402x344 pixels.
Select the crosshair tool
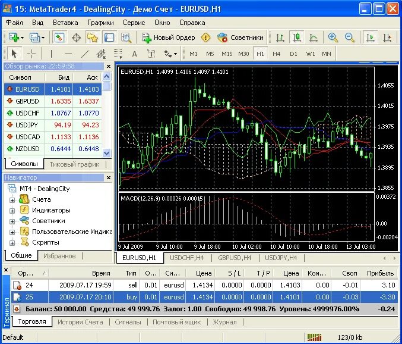31,54
